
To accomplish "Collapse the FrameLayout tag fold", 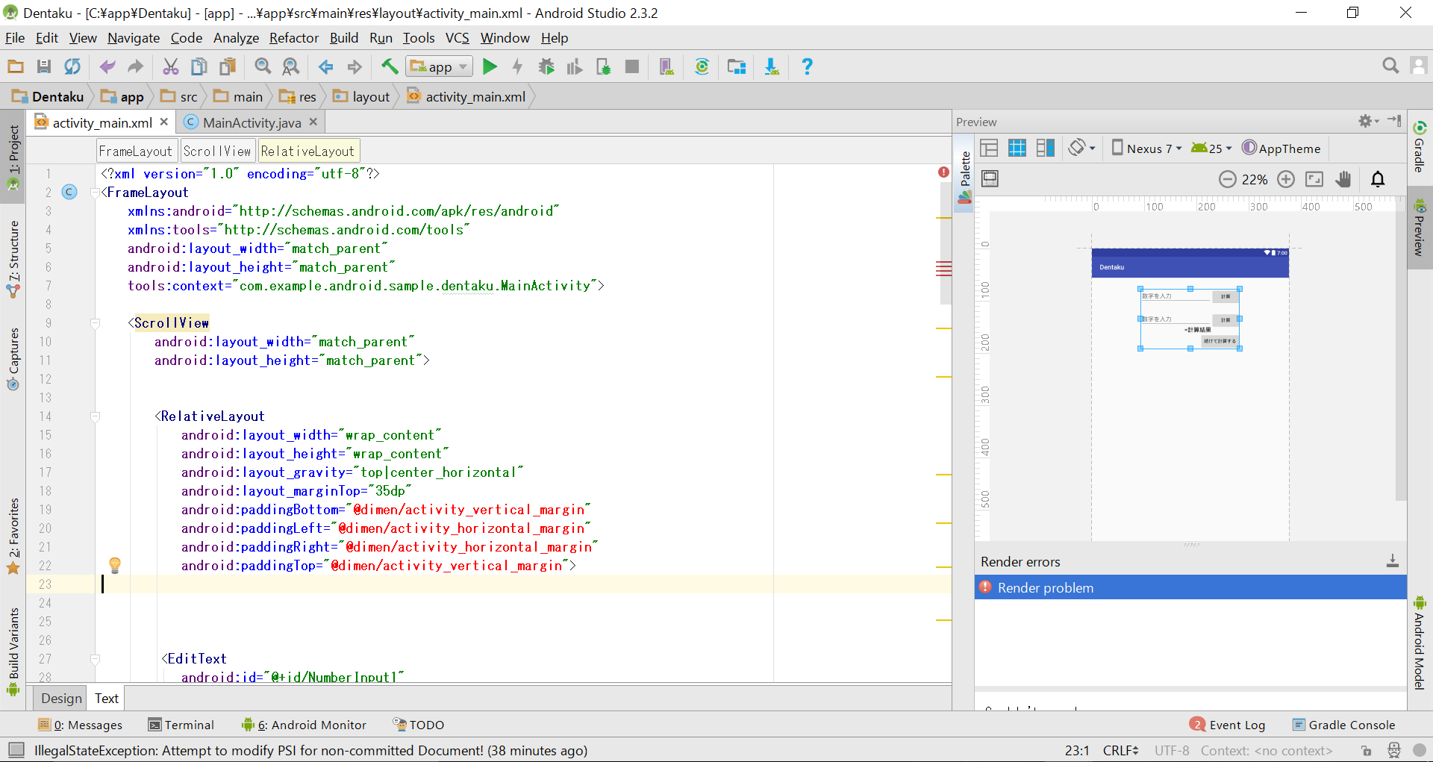I will pyautogui.click(x=95, y=193).
